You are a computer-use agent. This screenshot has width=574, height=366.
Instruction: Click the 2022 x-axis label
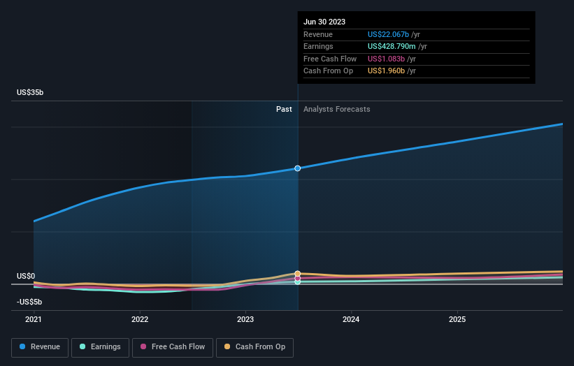click(140, 319)
